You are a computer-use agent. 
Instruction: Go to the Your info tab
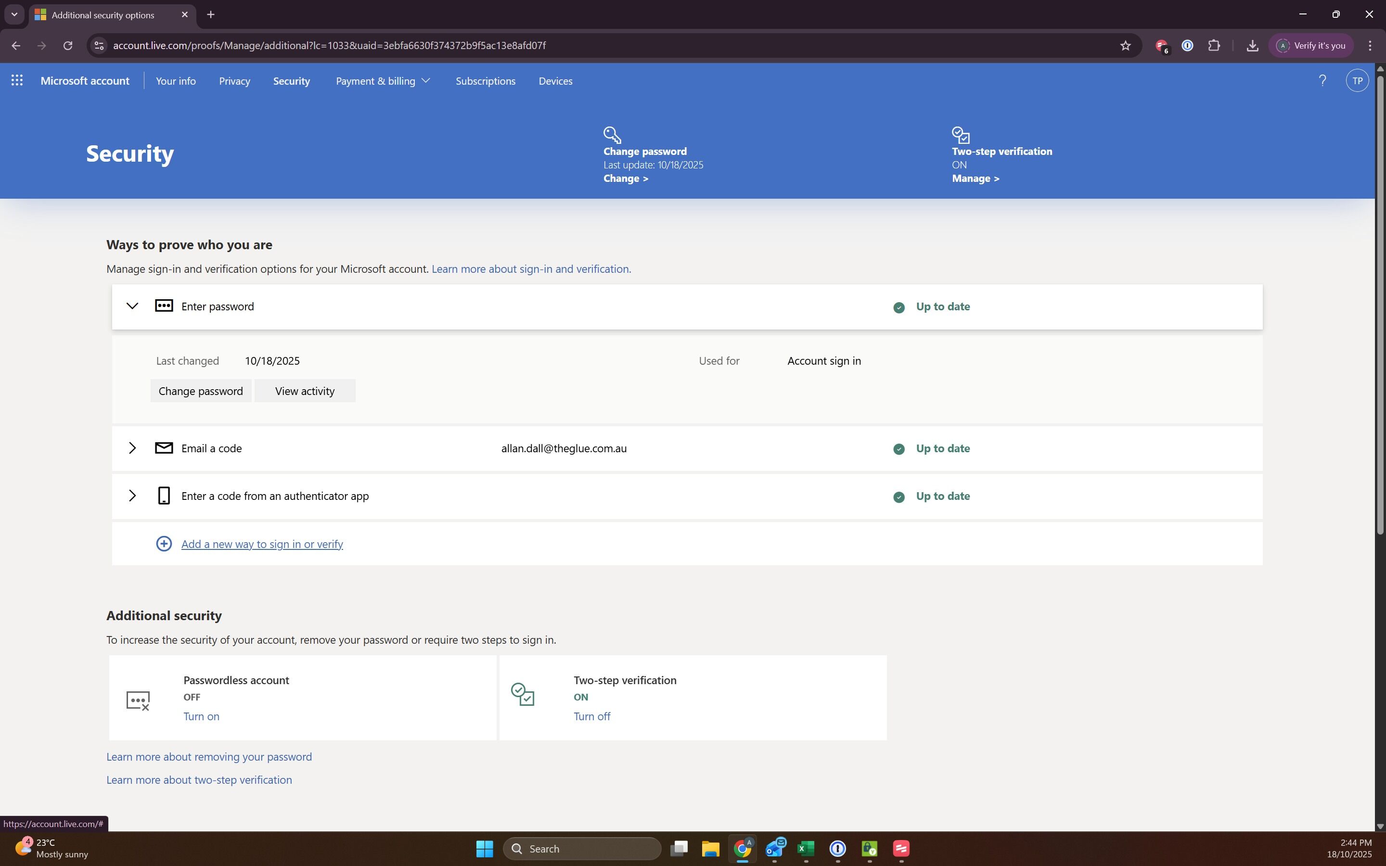pyautogui.click(x=176, y=81)
